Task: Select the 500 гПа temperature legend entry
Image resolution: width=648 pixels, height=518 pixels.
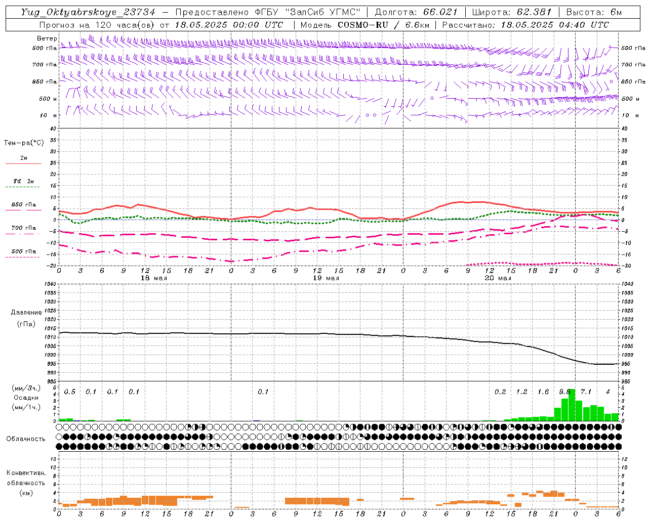Action: click(24, 251)
